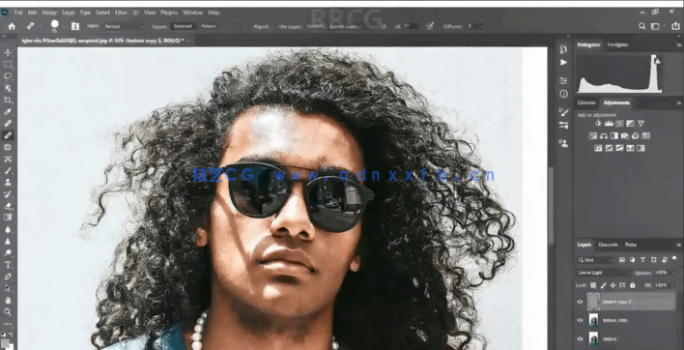684x350 pixels.
Task: Switch to the Channels tab
Action: click(608, 245)
